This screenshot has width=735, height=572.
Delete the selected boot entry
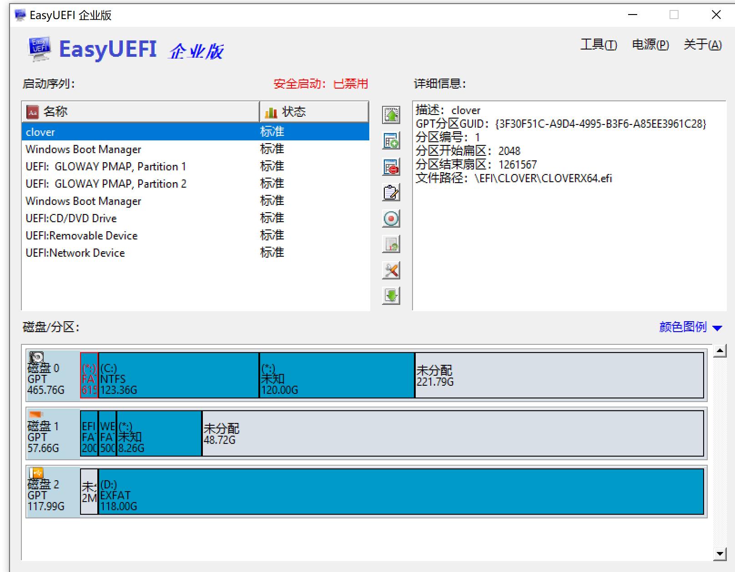point(391,167)
